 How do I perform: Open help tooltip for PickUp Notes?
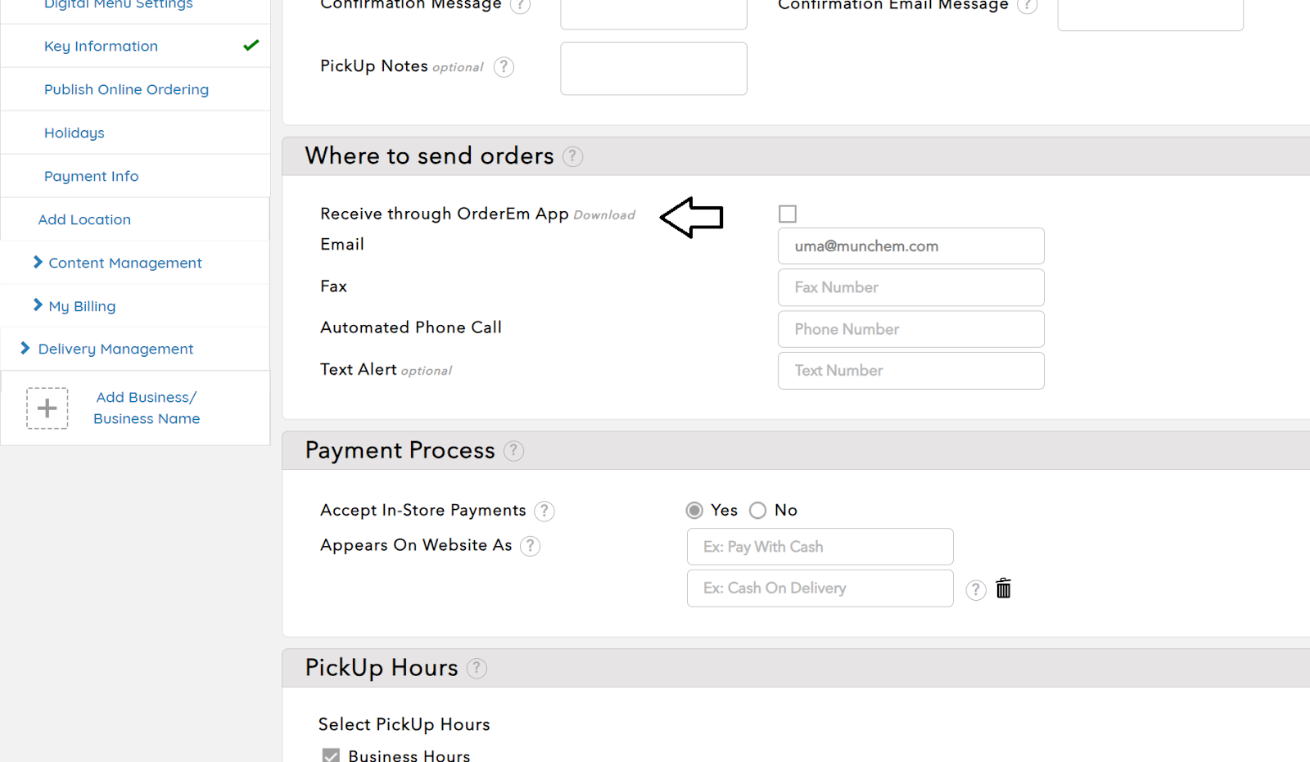504,67
